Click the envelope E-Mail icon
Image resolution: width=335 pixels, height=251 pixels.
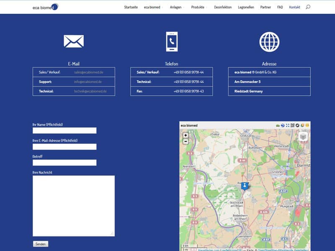(74, 41)
